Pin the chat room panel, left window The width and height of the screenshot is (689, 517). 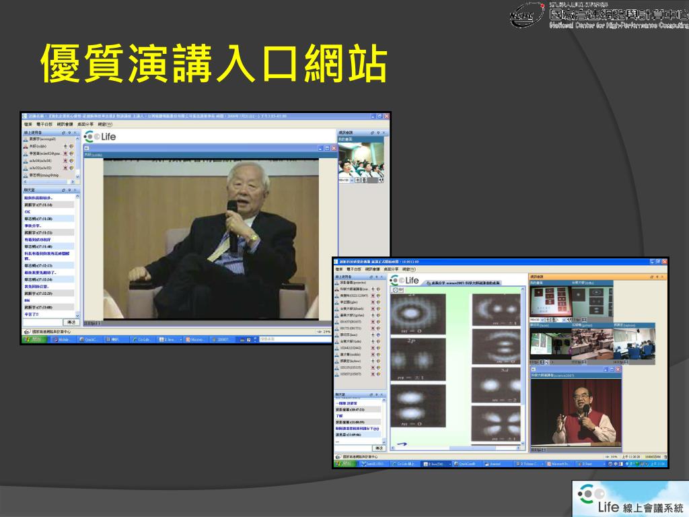[x=69, y=191]
